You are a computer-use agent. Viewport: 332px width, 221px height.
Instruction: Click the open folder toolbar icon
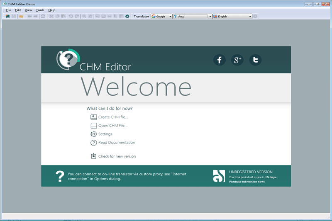21,16
